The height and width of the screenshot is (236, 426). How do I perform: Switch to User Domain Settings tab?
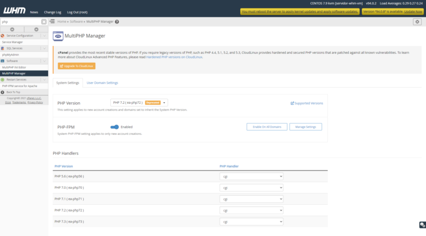[x=102, y=83]
